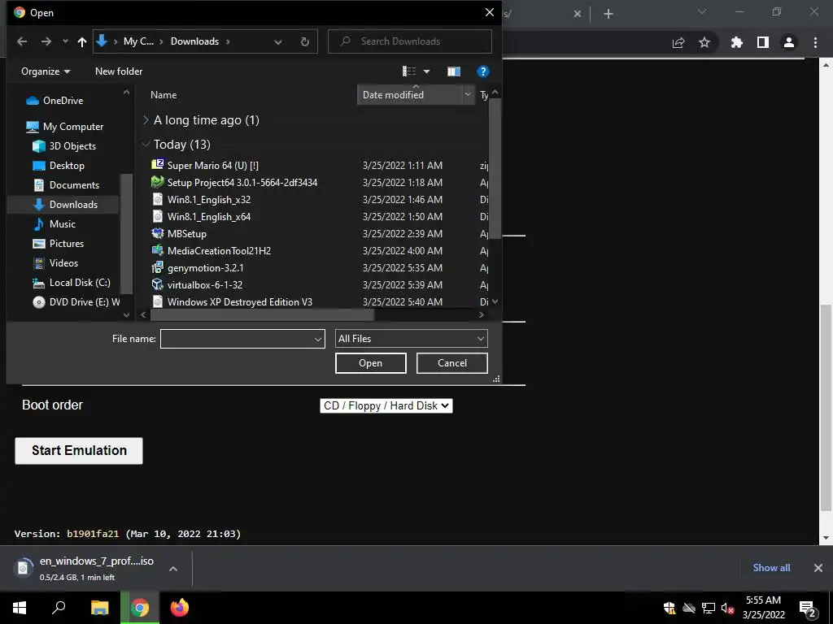Open the dialog's Help button
The width and height of the screenshot is (833, 624).
point(483,71)
